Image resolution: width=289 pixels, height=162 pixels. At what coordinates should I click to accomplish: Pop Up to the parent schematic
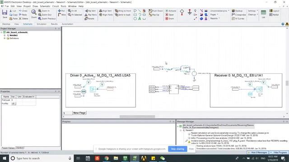point(154,15)
